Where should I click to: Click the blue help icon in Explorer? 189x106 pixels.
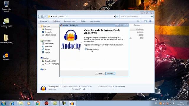point(150,21)
